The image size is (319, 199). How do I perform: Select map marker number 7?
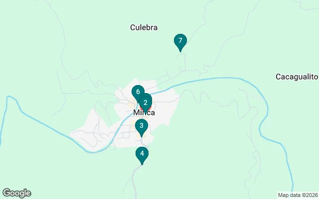pos(180,42)
